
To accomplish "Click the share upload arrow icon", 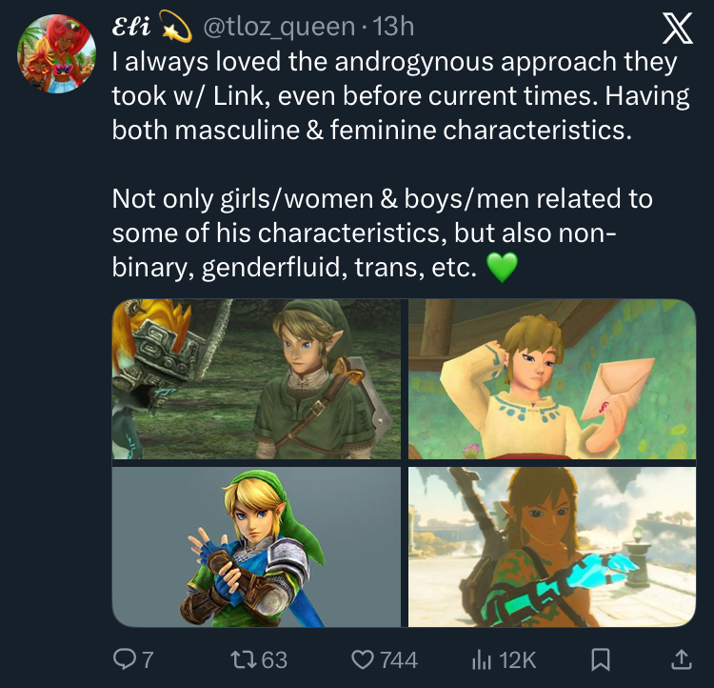I will pyautogui.click(x=680, y=658).
